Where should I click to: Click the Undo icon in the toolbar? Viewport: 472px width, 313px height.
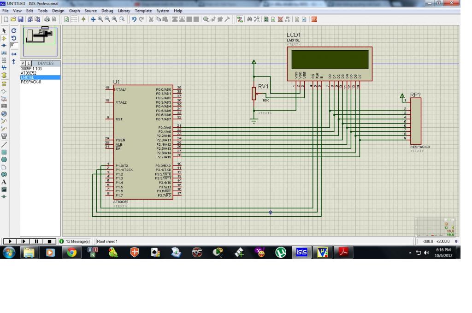[134, 19]
